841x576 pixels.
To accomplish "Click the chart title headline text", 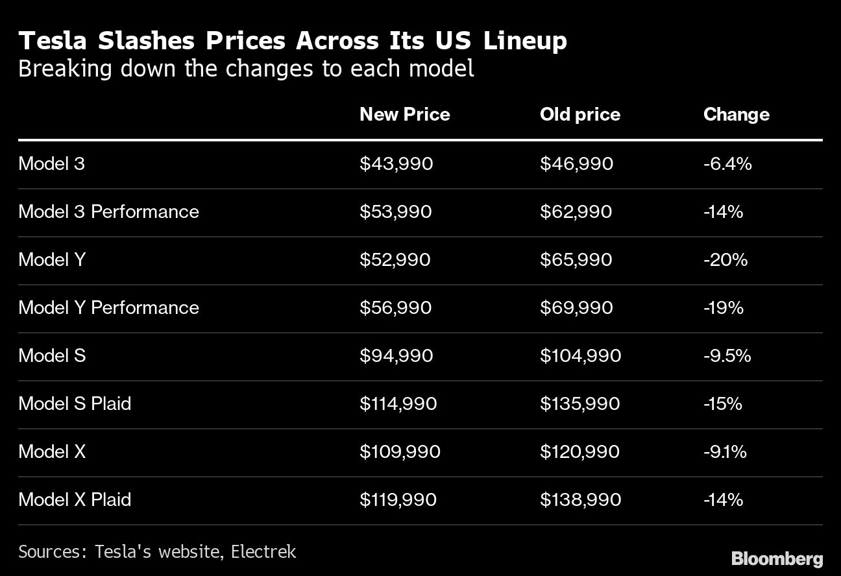I will tap(293, 41).
